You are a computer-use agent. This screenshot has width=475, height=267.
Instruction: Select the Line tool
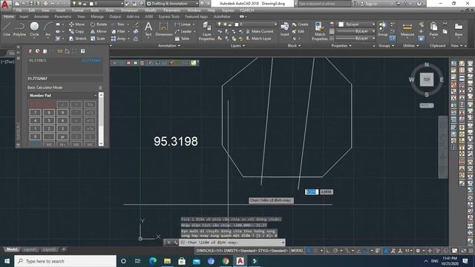[7, 29]
